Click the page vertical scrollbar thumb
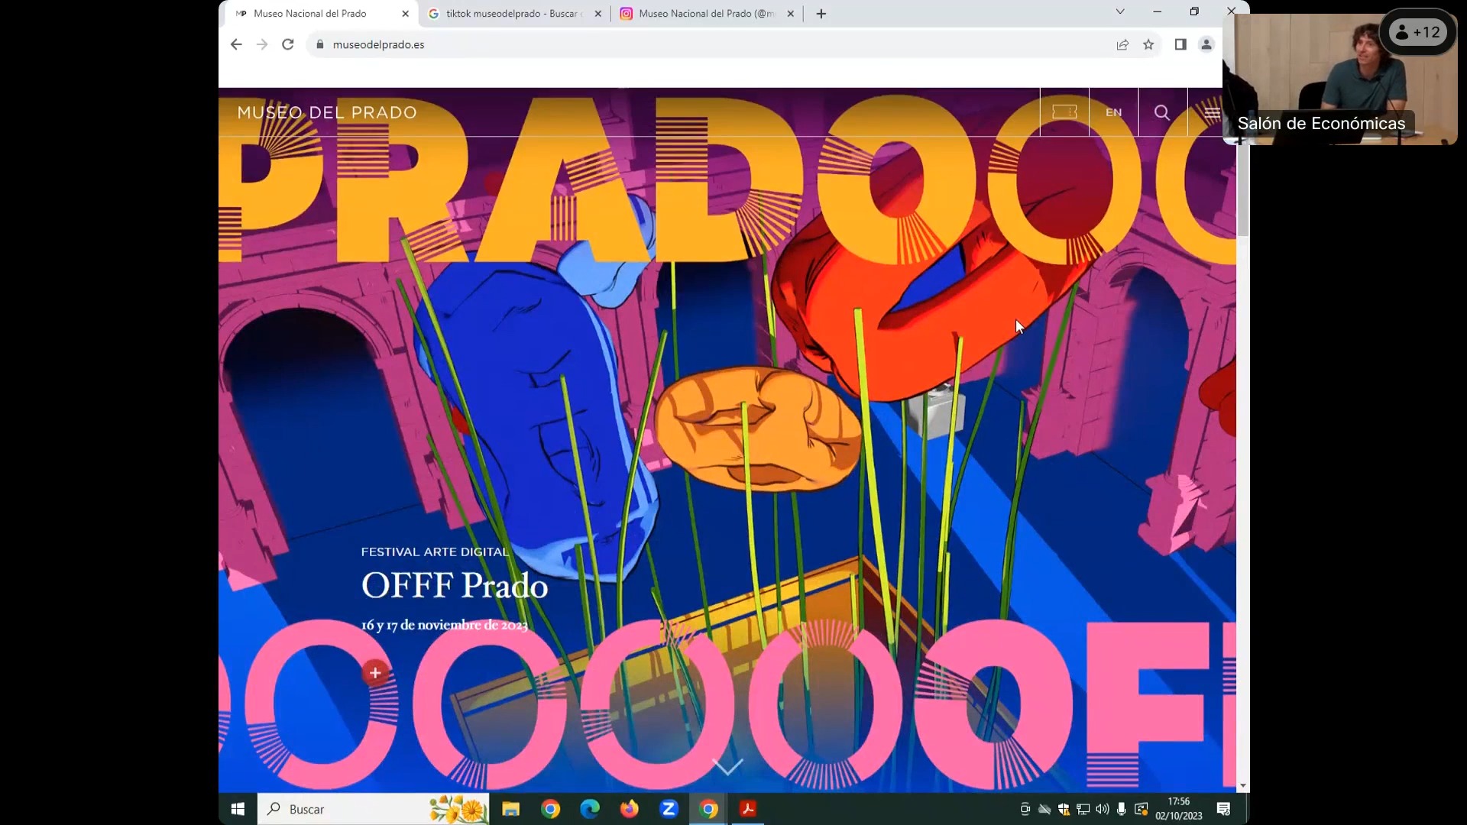 [1243, 191]
